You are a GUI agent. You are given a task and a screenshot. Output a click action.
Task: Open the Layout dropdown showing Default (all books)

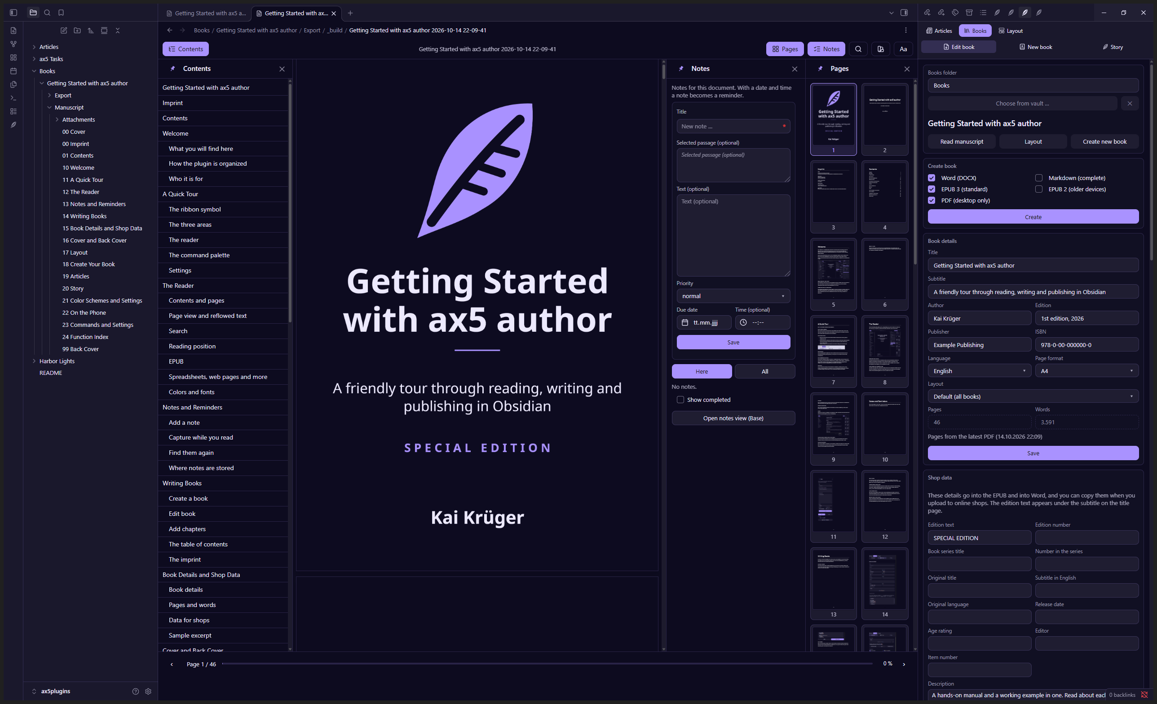click(x=1033, y=396)
